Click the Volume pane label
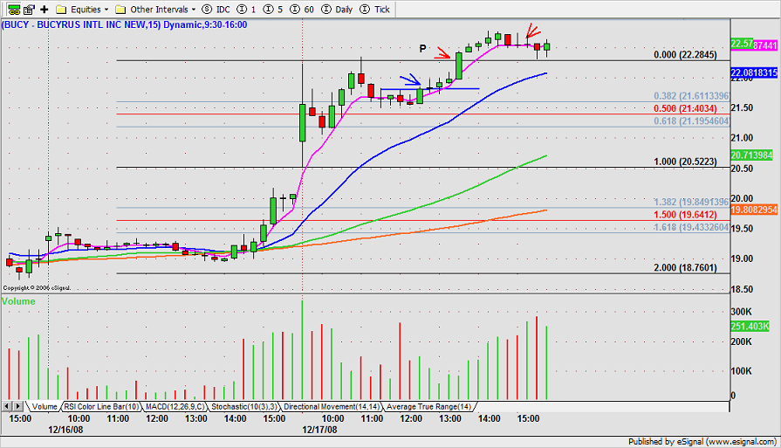The height and width of the screenshot is (448, 781). (18, 301)
